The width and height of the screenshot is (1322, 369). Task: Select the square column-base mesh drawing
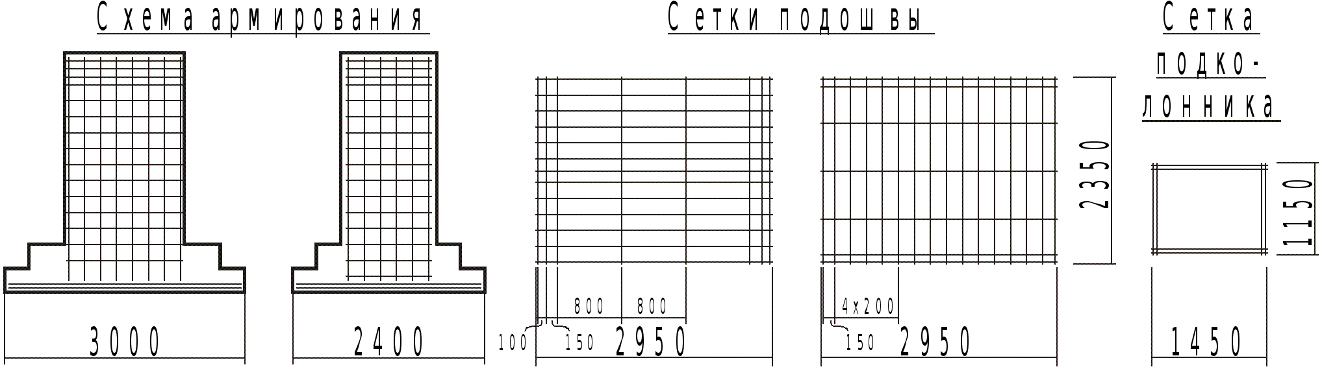click(x=1209, y=209)
